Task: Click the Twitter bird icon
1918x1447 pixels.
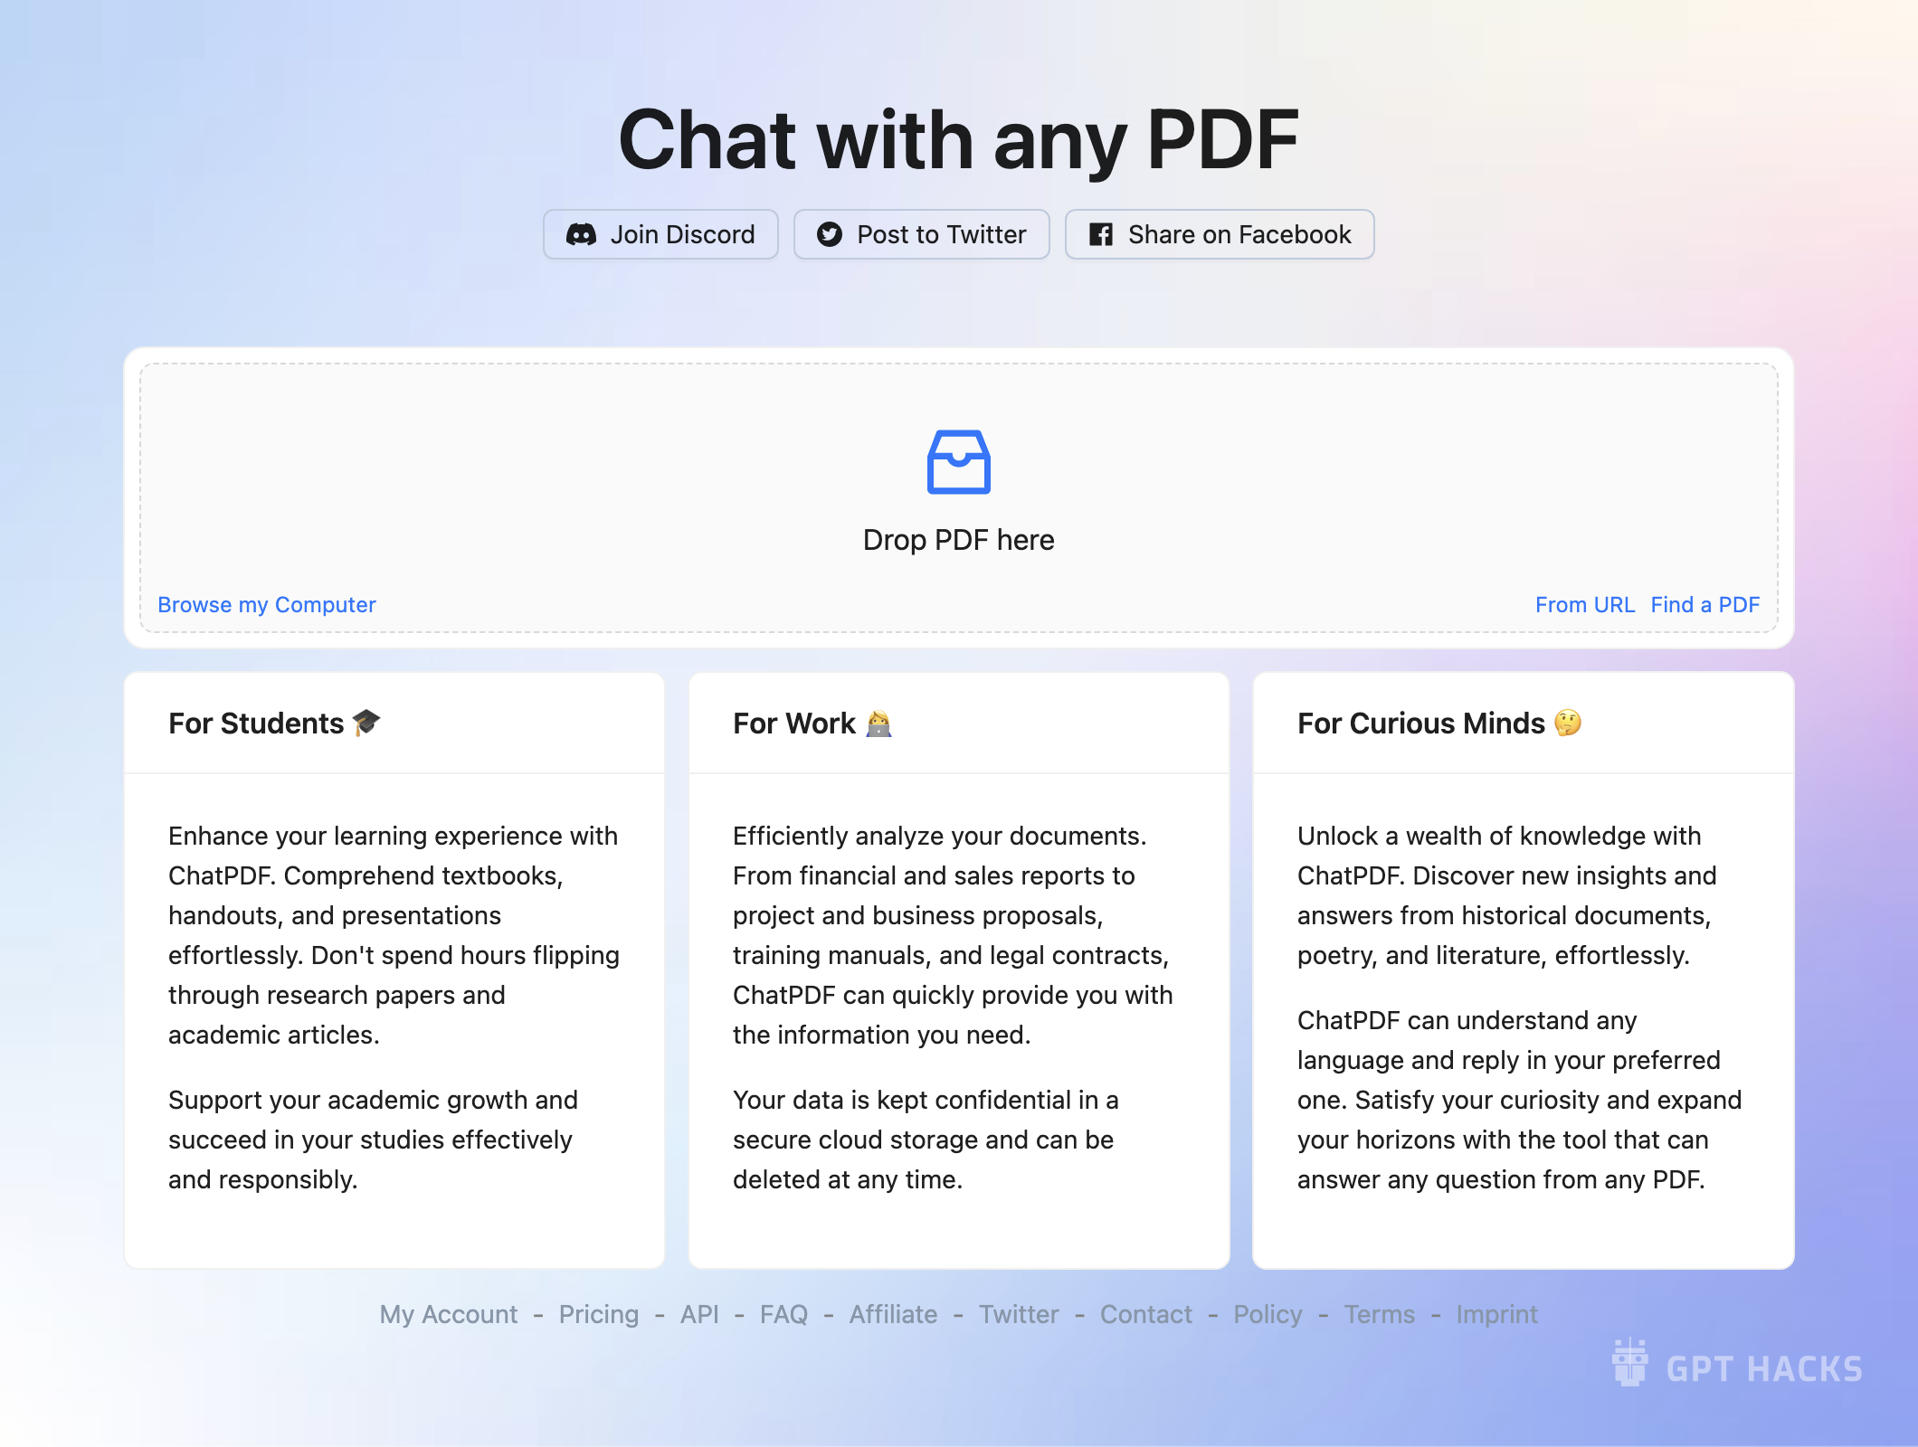Action: coord(830,234)
